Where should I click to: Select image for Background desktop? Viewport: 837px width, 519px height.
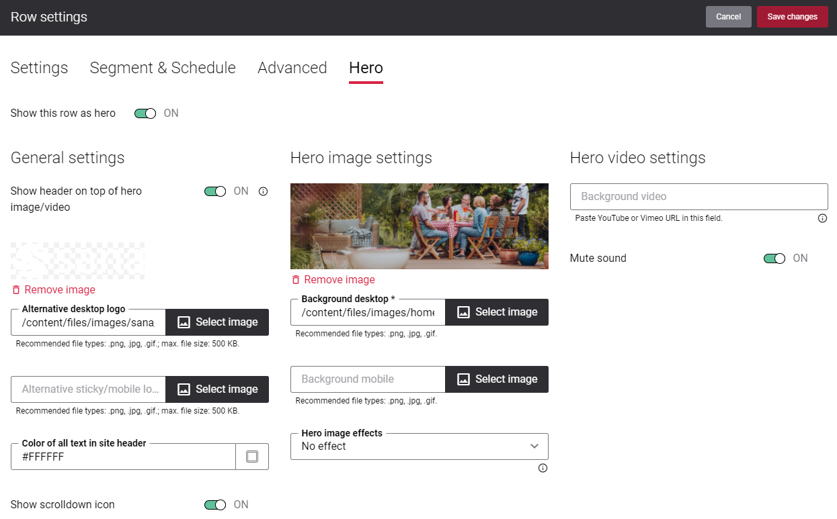(497, 312)
